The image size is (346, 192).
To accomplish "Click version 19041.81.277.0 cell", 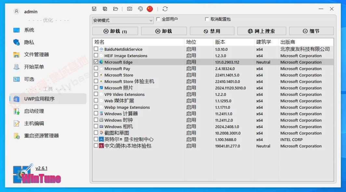I will 228,146.
